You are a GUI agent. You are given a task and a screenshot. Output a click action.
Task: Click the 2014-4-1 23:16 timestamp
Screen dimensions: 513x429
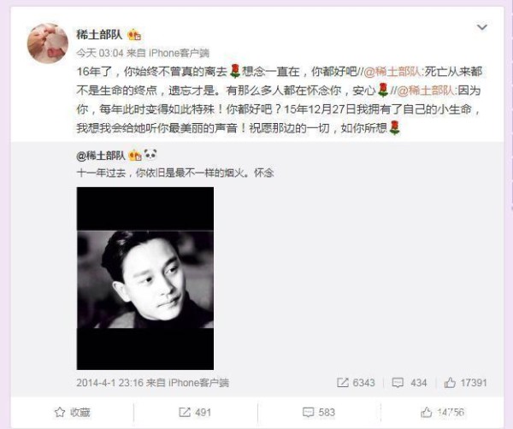coord(110,383)
